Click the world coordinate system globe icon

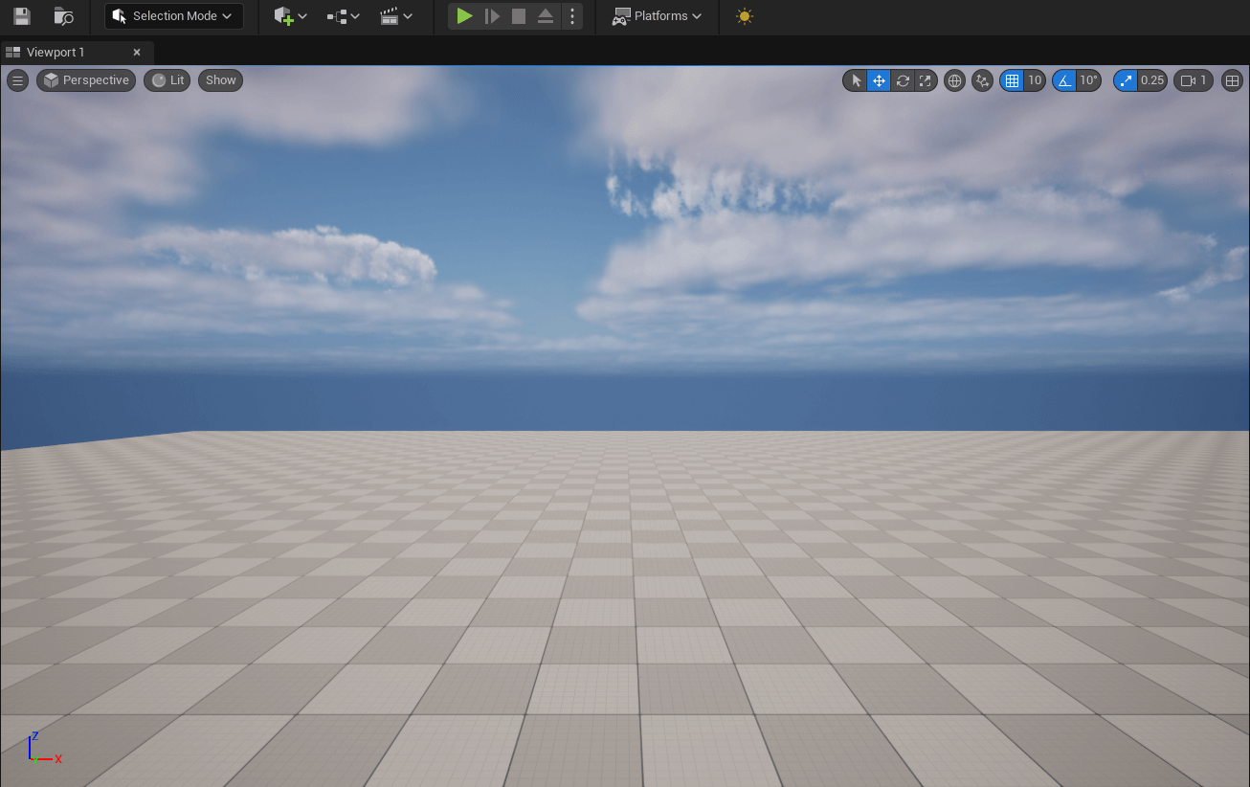pos(954,80)
